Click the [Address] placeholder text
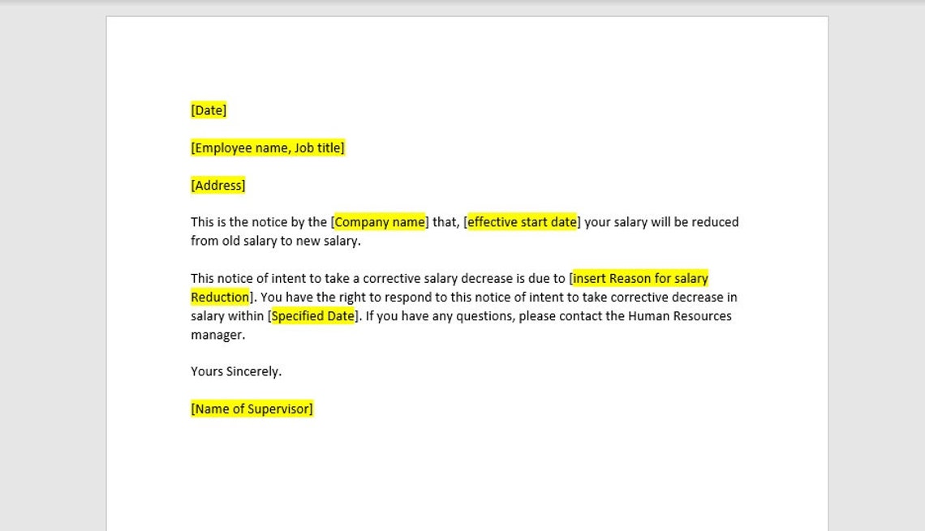Image resolution: width=925 pixels, height=531 pixels. click(x=217, y=185)
